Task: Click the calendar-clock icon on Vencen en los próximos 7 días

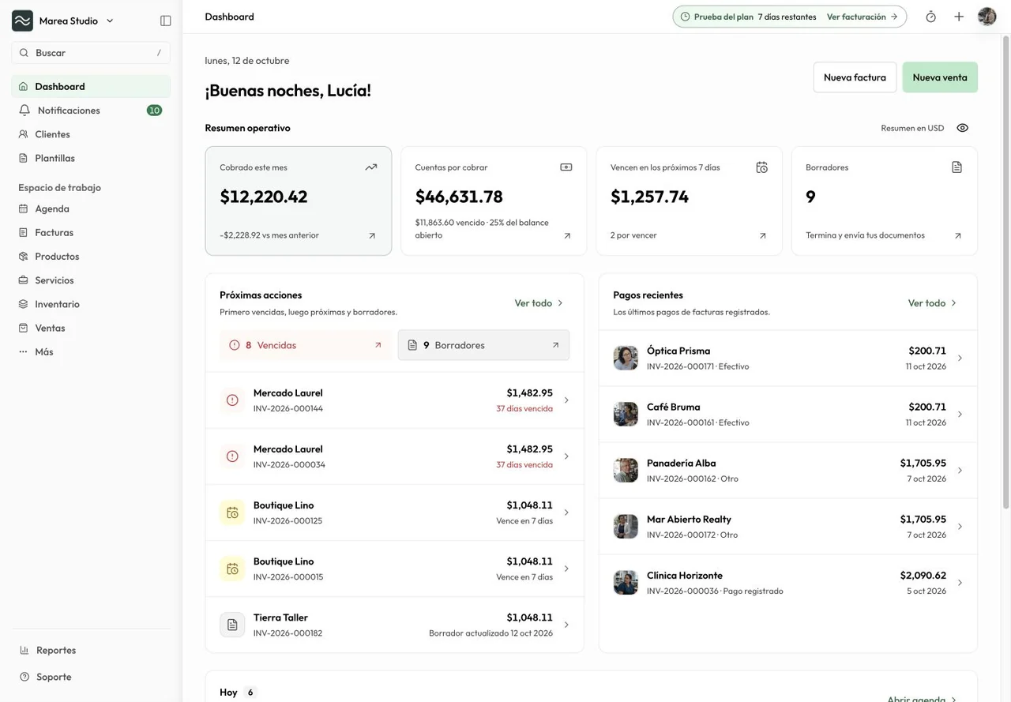Action: click(762, 167)
